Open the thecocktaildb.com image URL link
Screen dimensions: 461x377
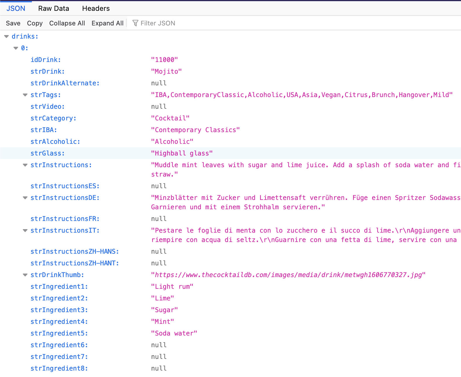pyautogui.click(x=288, y=275)
